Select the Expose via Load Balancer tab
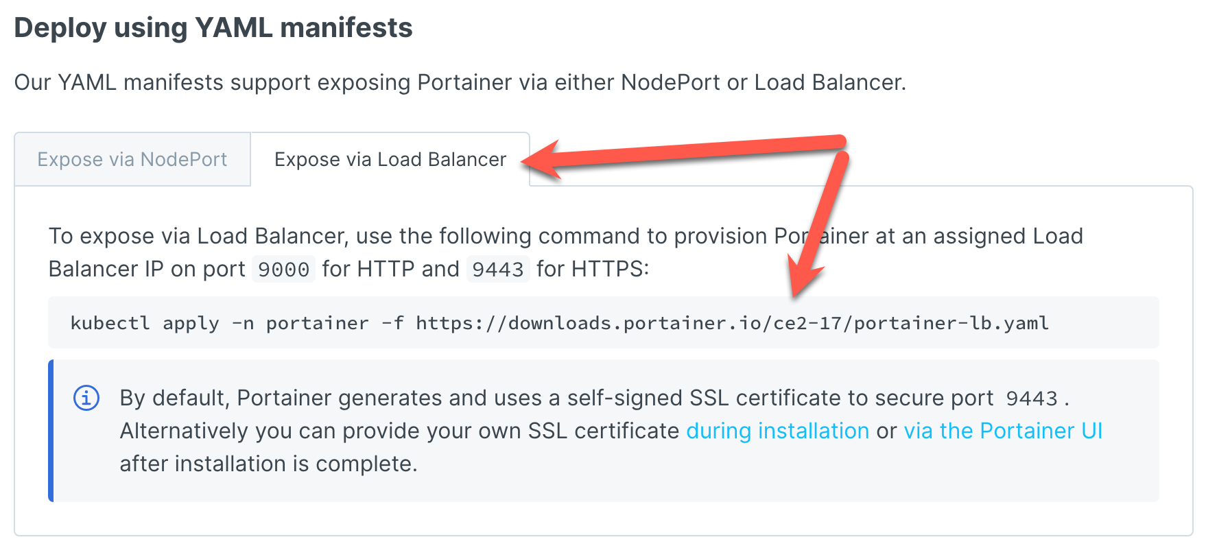 tap(390, 159)
